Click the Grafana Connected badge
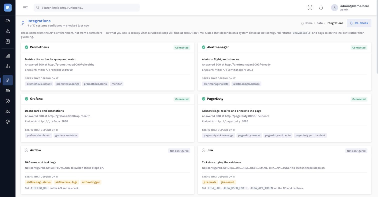Screen dimensions: 378x197 [x=182, y=99]
